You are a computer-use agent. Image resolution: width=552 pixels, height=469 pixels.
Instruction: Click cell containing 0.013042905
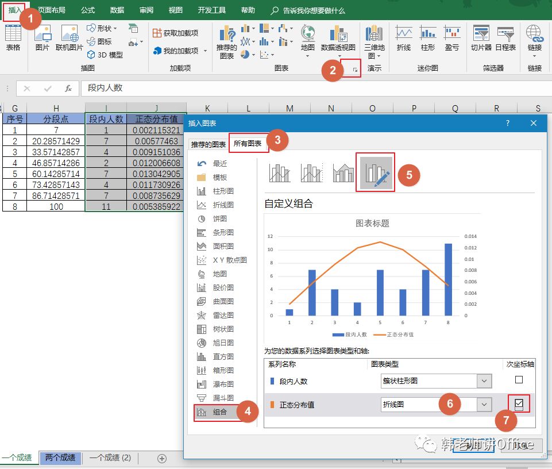[156, 174]
